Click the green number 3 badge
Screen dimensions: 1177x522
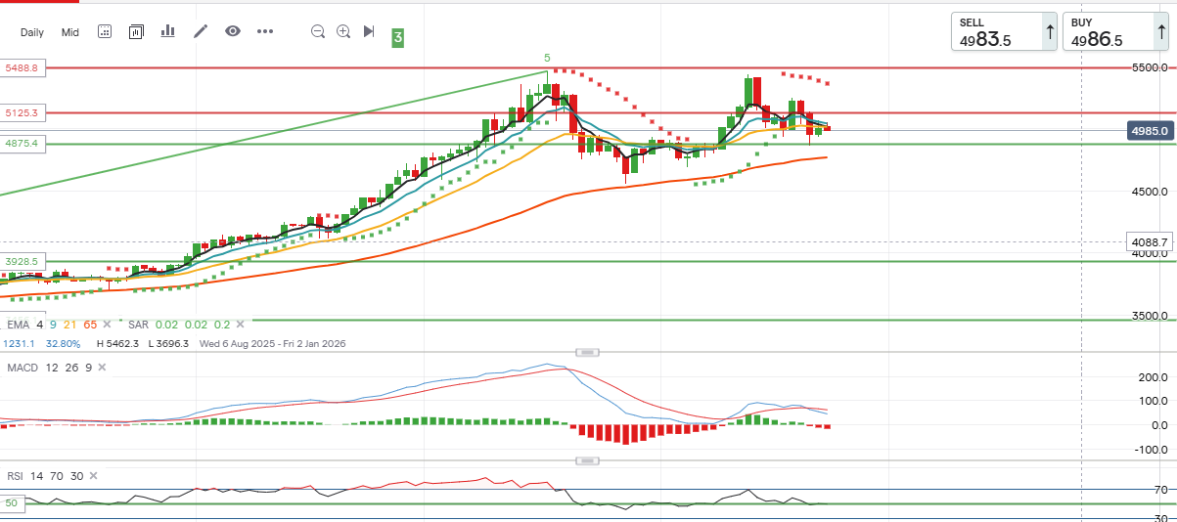tap(398, 38)
